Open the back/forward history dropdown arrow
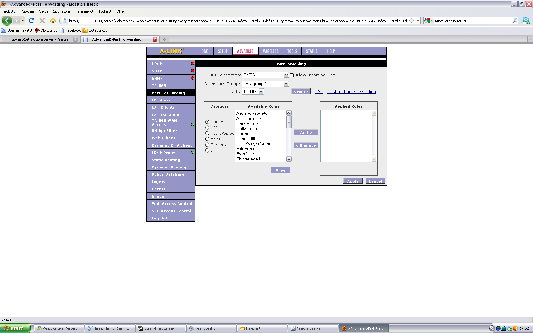Image resolution: width=533 pixels, height=333 pixels. 23,21
